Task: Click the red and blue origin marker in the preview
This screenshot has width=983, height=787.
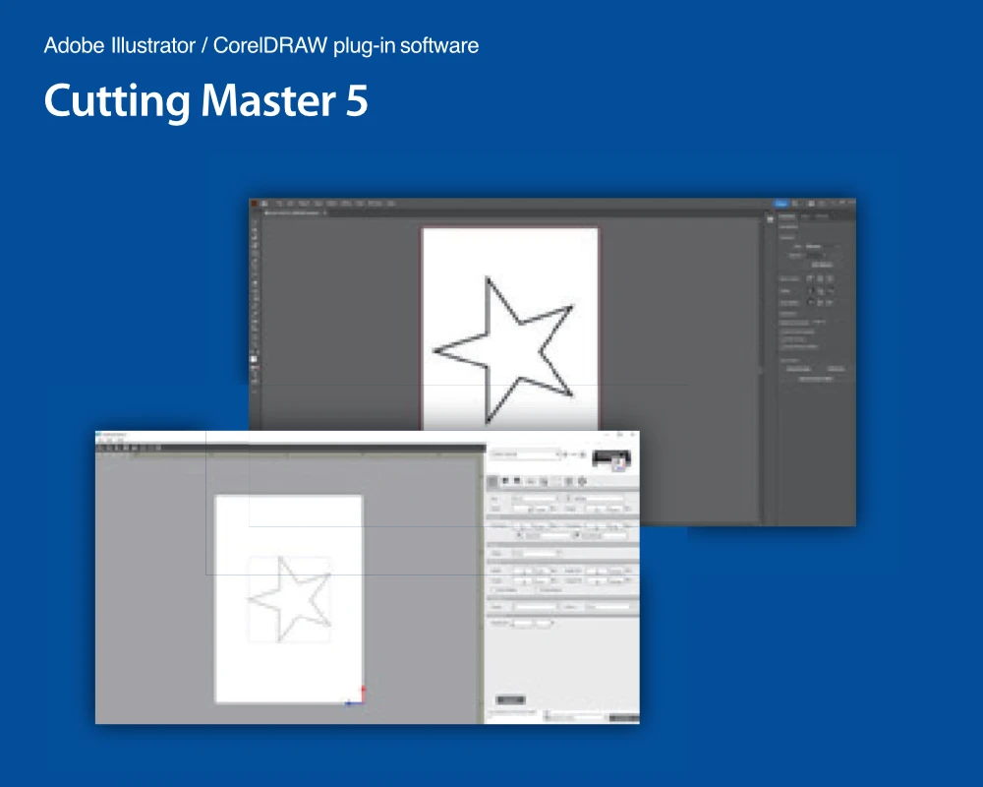Action: click(356, 696)
